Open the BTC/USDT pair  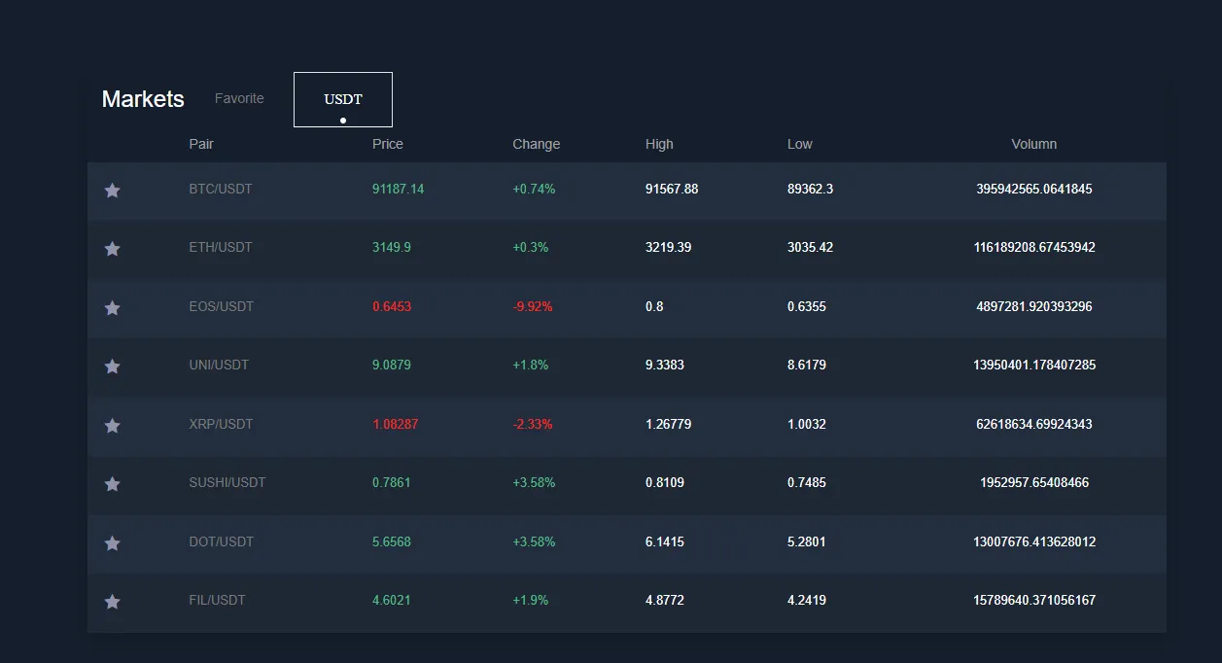[x=221, y=189]
